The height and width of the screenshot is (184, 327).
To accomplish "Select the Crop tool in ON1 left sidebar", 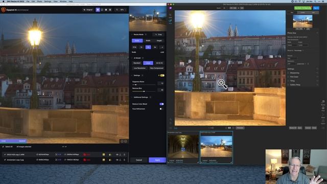I will [170, 15].
